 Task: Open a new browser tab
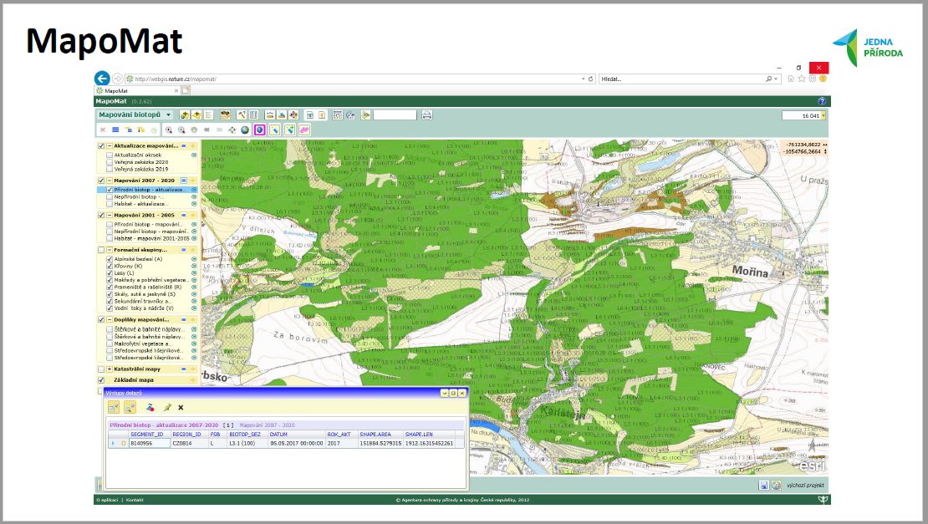(186, 90)
